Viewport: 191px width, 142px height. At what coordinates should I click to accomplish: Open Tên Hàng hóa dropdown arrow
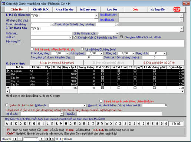click(182, 29)
